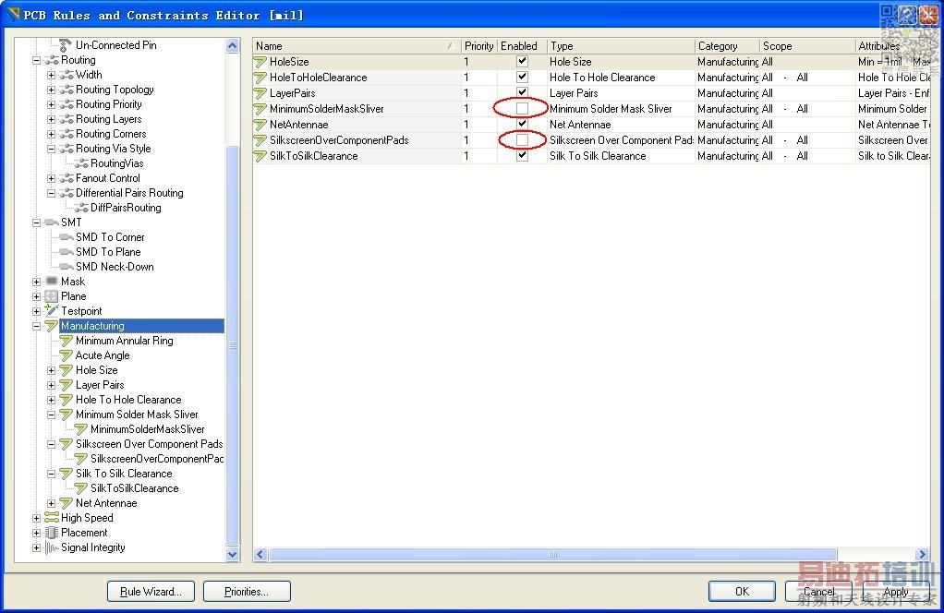Click the Net Antennae tree icon
This screenshot has width=944, height=613.
pos(67,503)
